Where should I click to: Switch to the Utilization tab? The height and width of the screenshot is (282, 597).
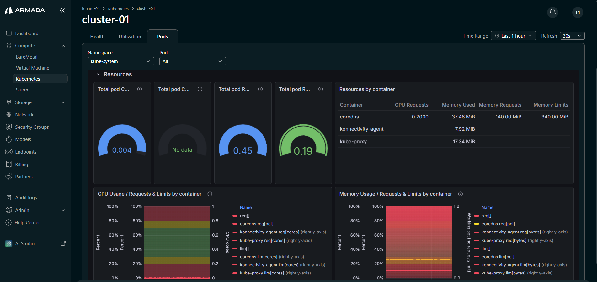tap(130, 37)
